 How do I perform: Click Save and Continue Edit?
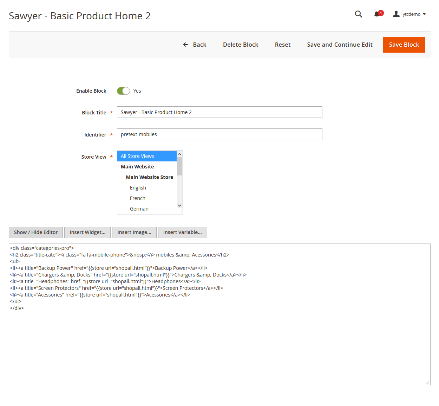340,45
